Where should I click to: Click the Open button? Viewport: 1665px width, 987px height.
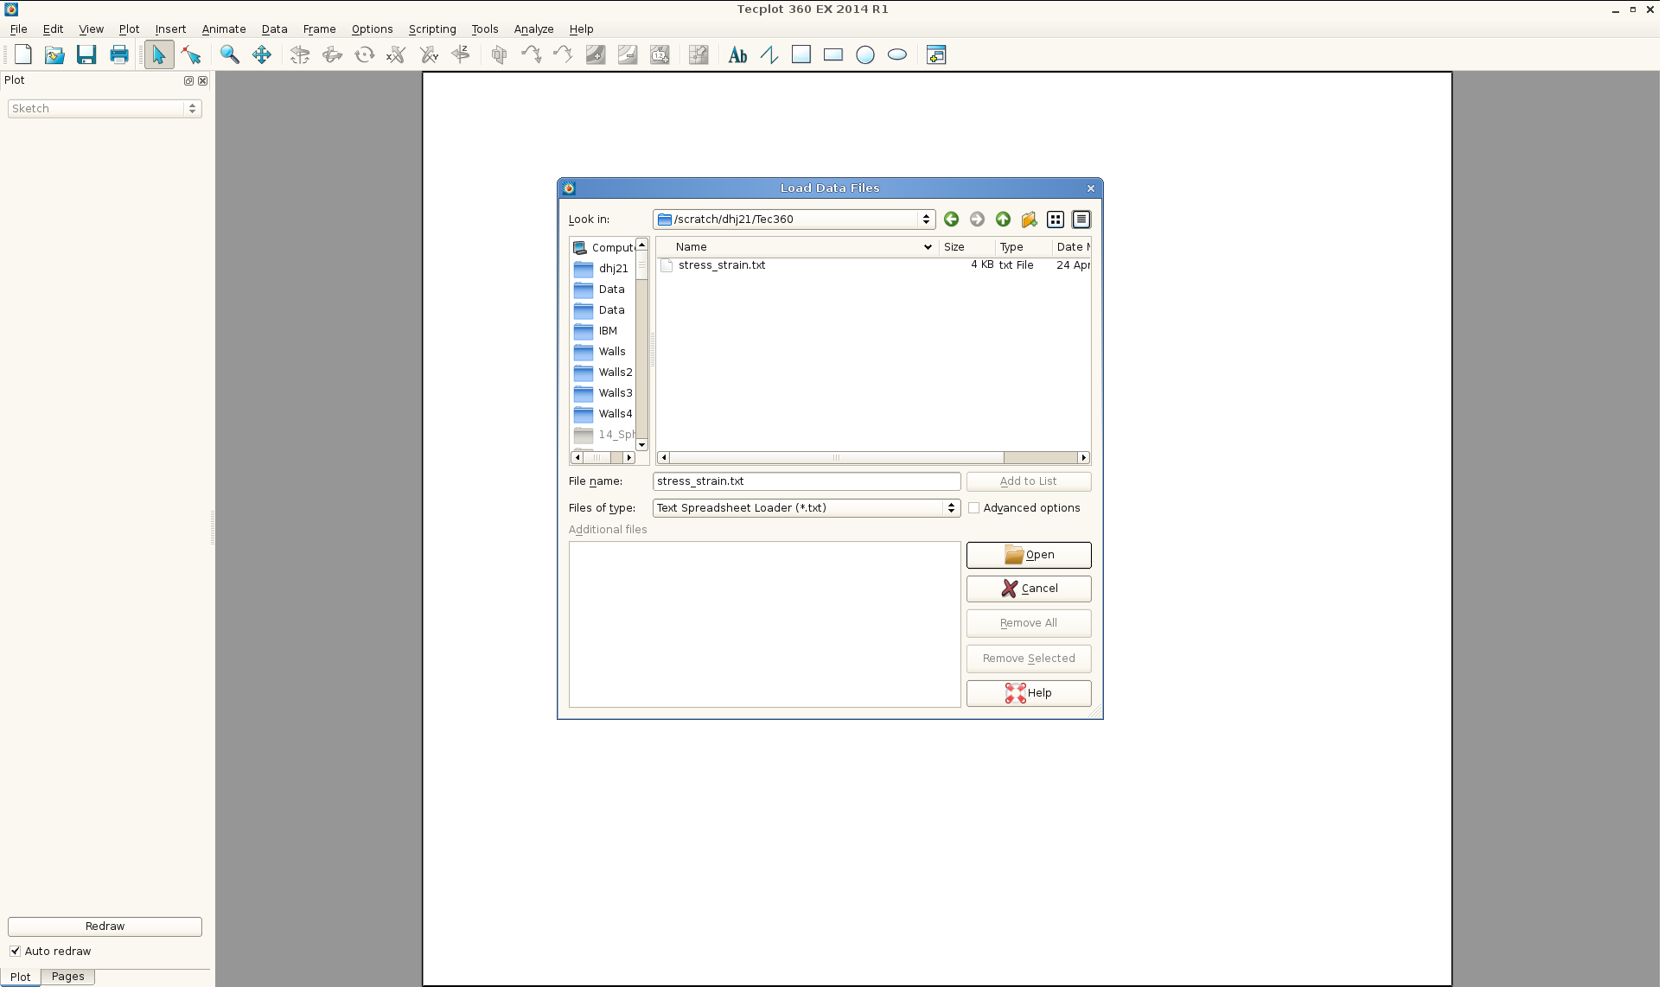pyautogui.click(x=1029, y=555)
